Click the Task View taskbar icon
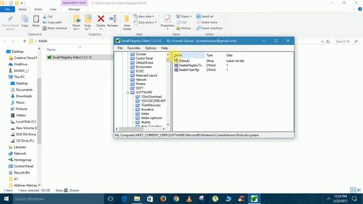The width and height of the screenshot is (363, 204). pos(111,199)
